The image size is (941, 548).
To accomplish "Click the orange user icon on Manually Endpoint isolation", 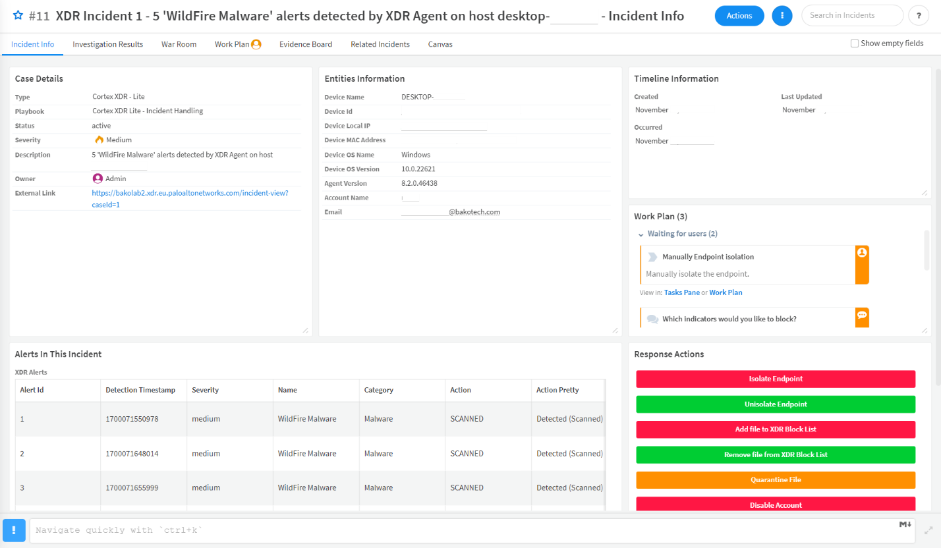I will (862, 252).
